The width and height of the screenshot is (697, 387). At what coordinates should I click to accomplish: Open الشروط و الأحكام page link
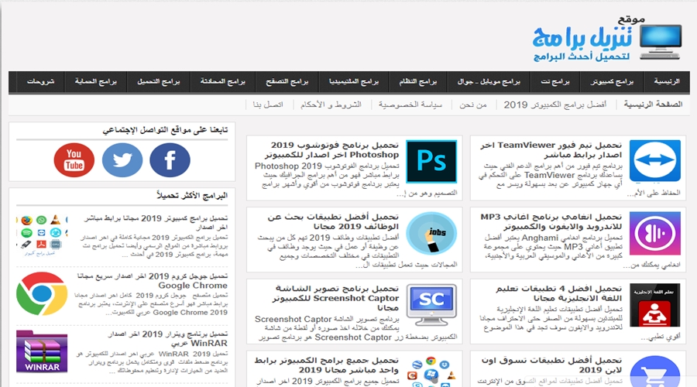click(x=331, y=104)
